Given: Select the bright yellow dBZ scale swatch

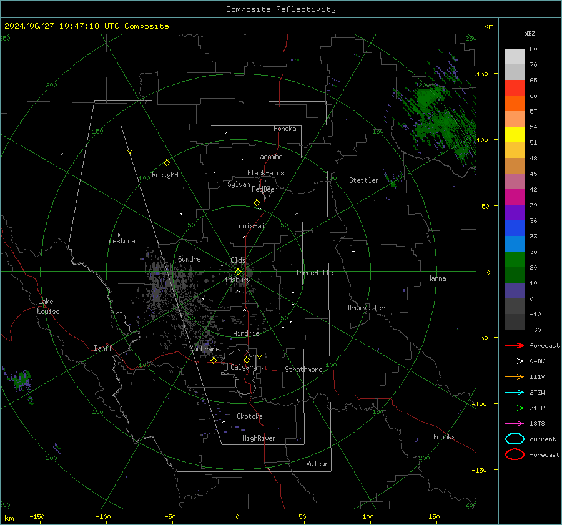Looking at the screenshot, I should pyautogui.click(x=515, y=134).
